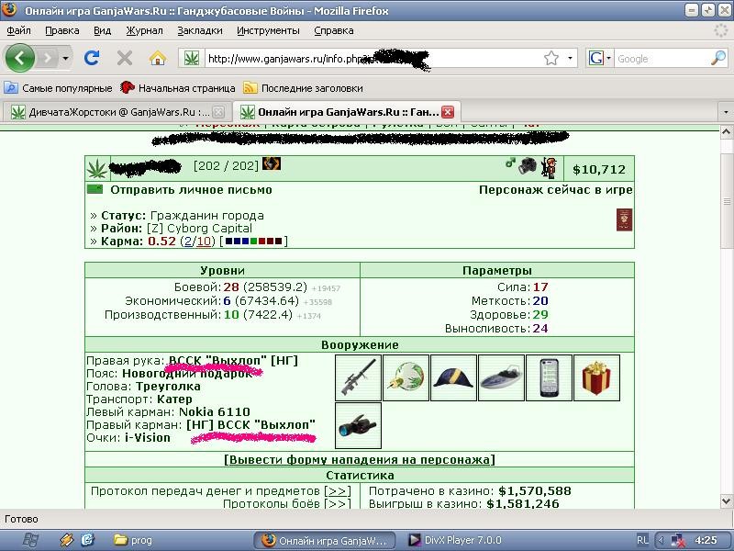Image resolution: width=734 pixels, height=551 pixels.
Task: Switch to DivX Player 7.0.0 taskbar button
Action: coord(455,540)
